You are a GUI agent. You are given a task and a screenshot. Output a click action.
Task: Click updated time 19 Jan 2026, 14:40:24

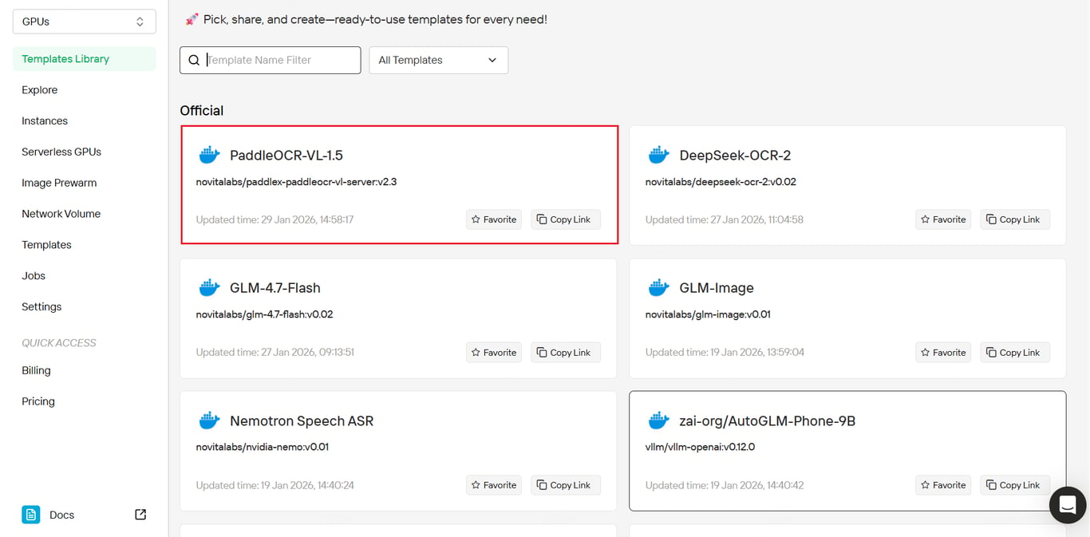[x=274, y=485]
